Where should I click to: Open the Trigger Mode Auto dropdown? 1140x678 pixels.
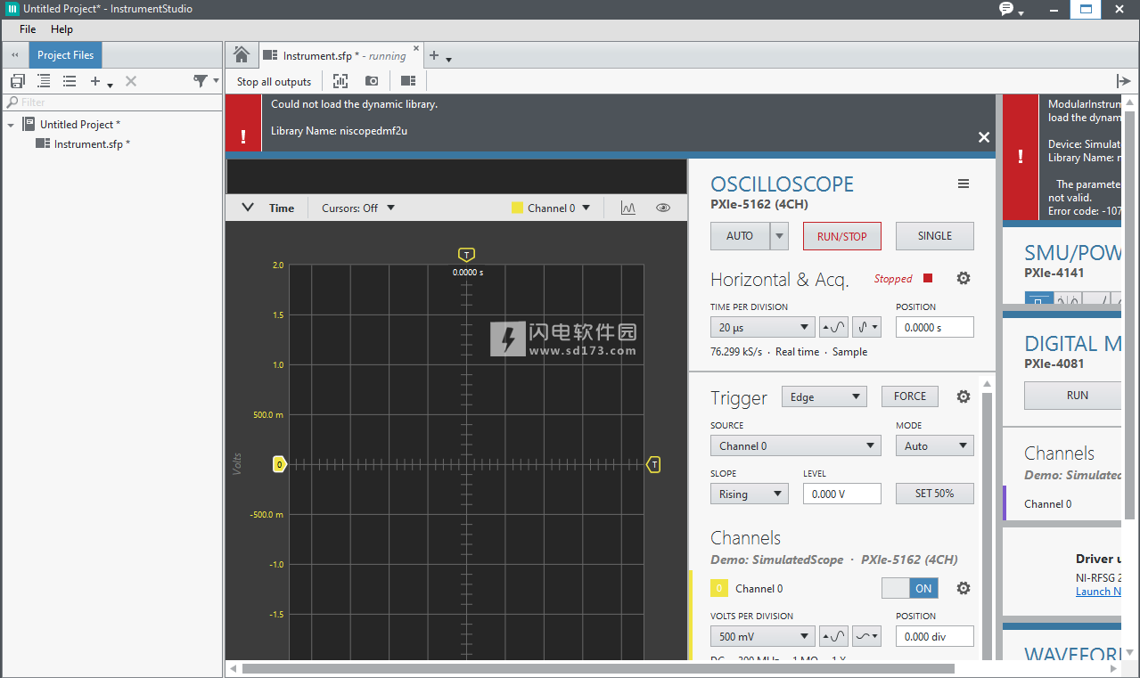tap(935, 445)
